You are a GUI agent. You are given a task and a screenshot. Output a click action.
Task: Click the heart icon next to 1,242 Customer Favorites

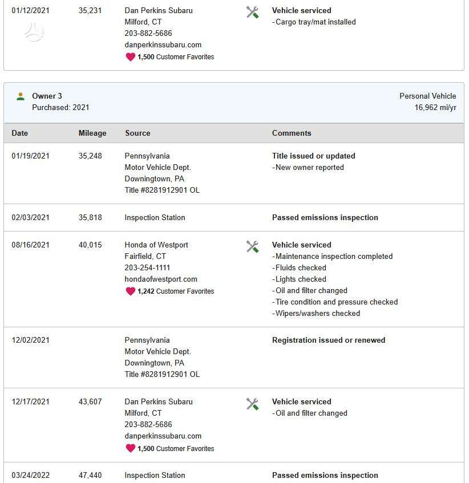click(130, 291)
